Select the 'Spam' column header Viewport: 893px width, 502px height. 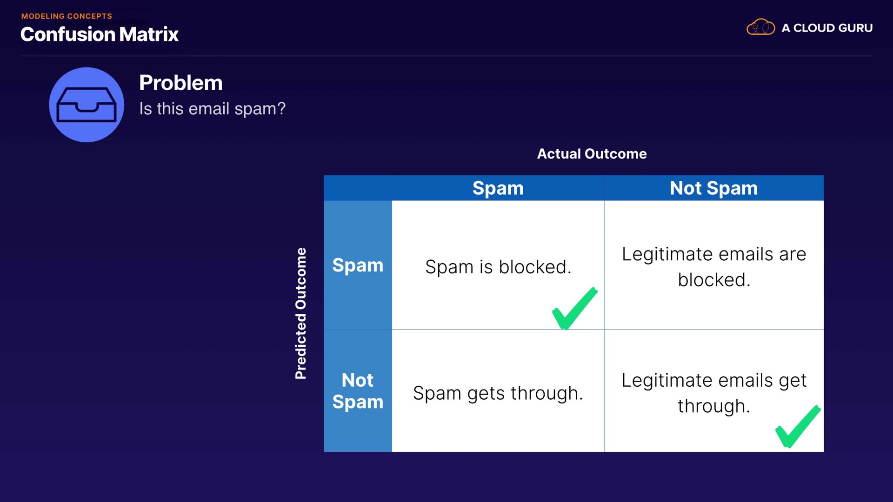point(498,188)
